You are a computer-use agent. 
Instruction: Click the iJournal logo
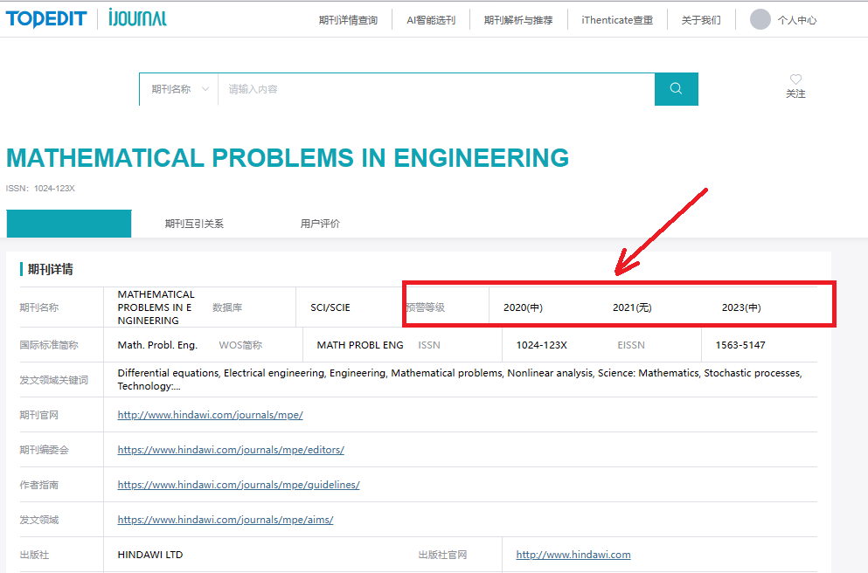137,18
